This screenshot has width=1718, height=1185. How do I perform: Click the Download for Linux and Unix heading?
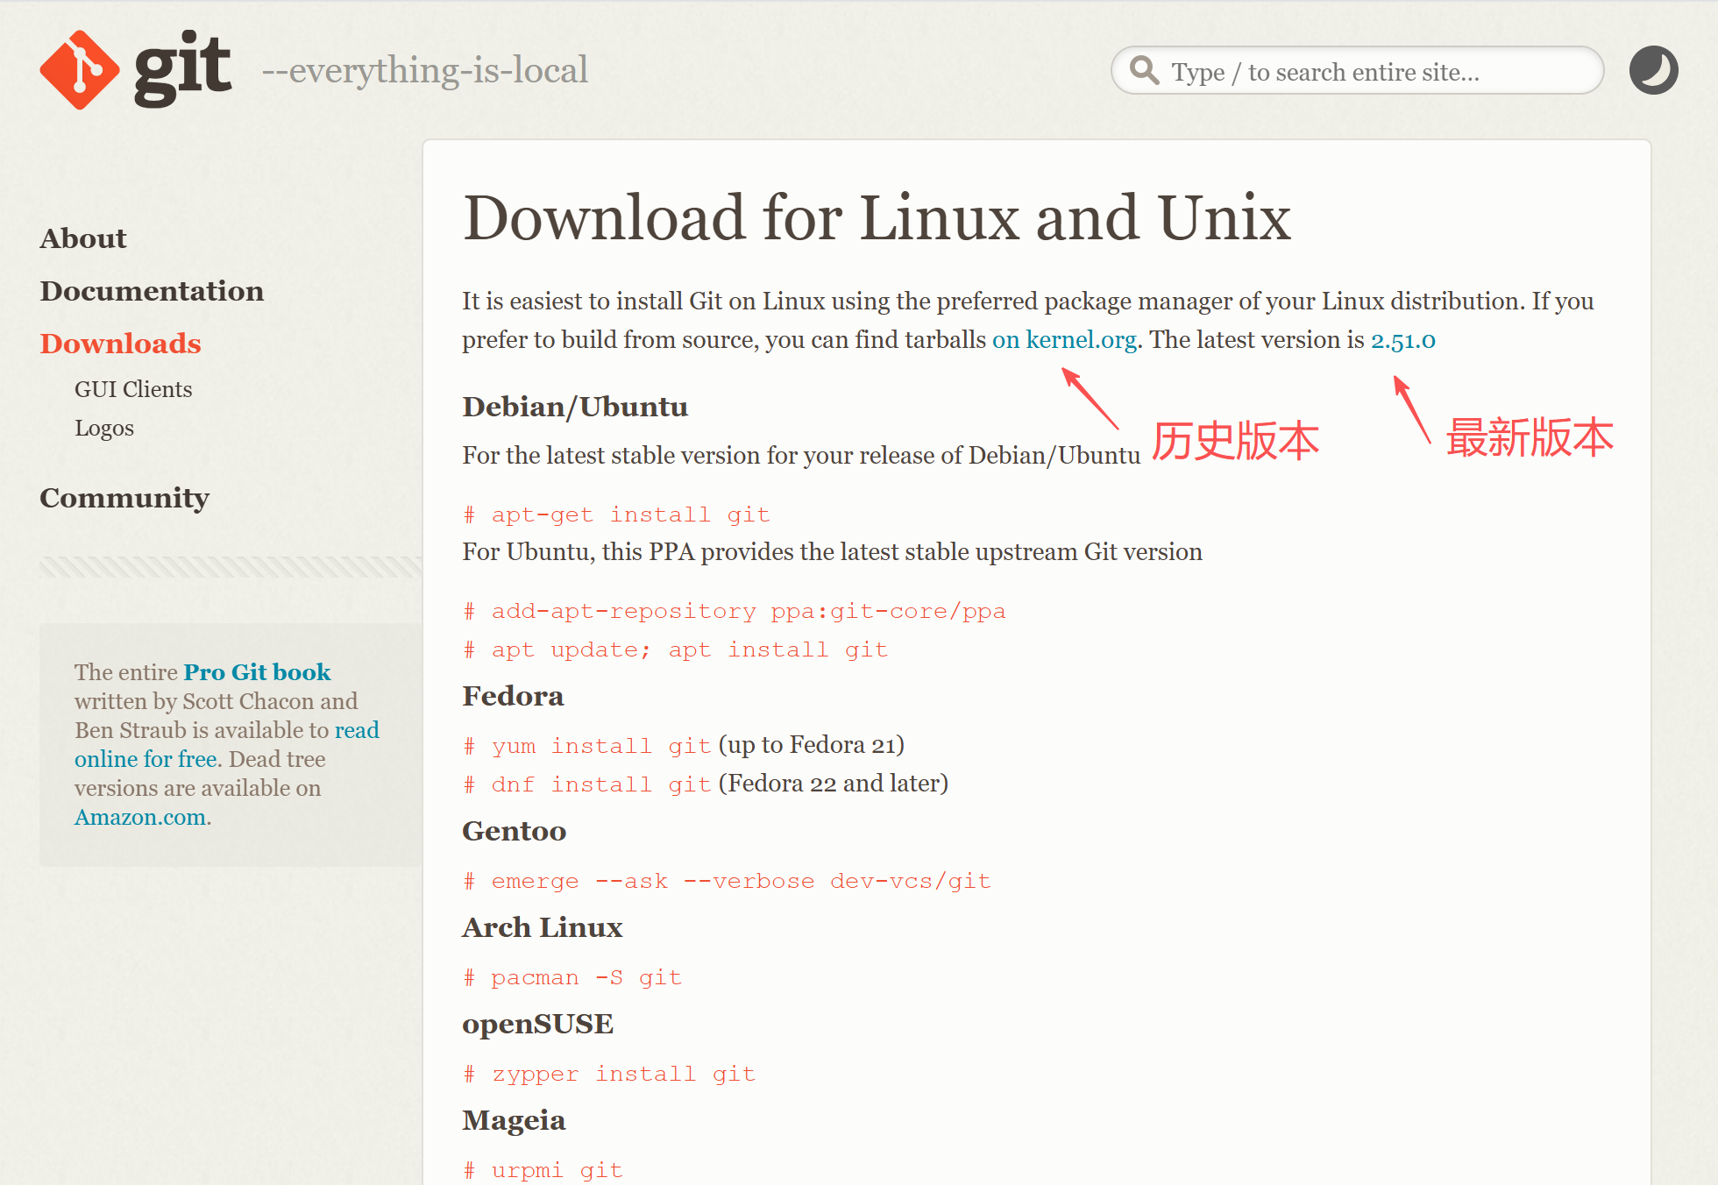(877, 217)
